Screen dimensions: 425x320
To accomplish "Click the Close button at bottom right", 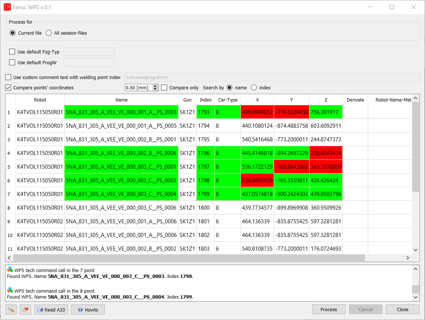I will (x=402, y=309).
